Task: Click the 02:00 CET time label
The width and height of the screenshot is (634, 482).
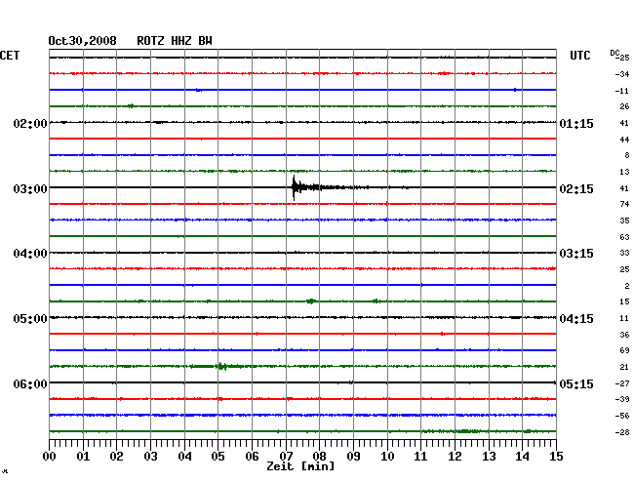Action: point(30,123)
